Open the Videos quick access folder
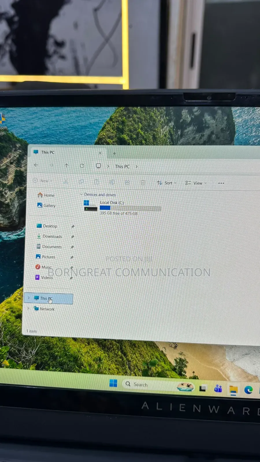The image size is (260, 462). tap(44, 277)
